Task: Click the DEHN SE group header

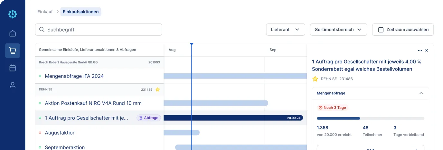Action: [x=99, y=89]
